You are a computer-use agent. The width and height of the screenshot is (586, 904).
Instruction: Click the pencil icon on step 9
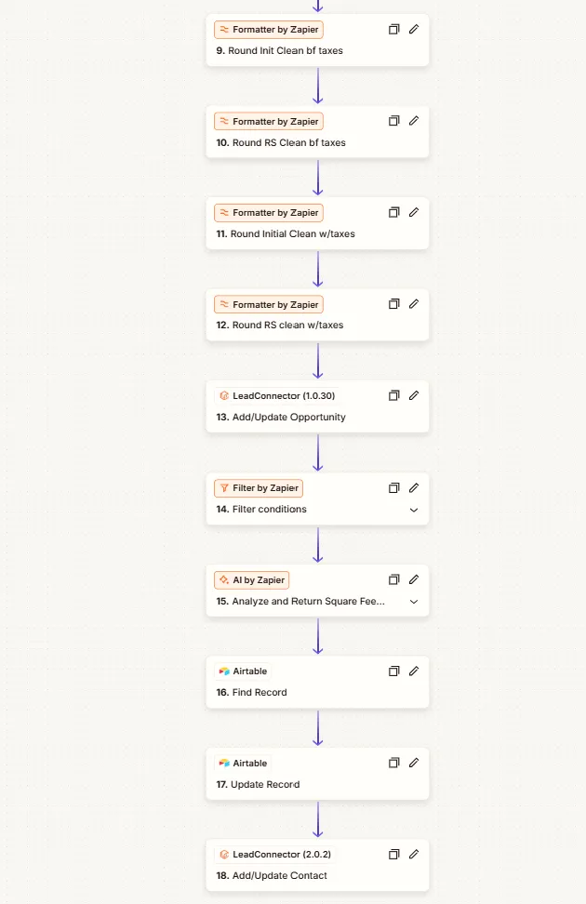[414, 30]
